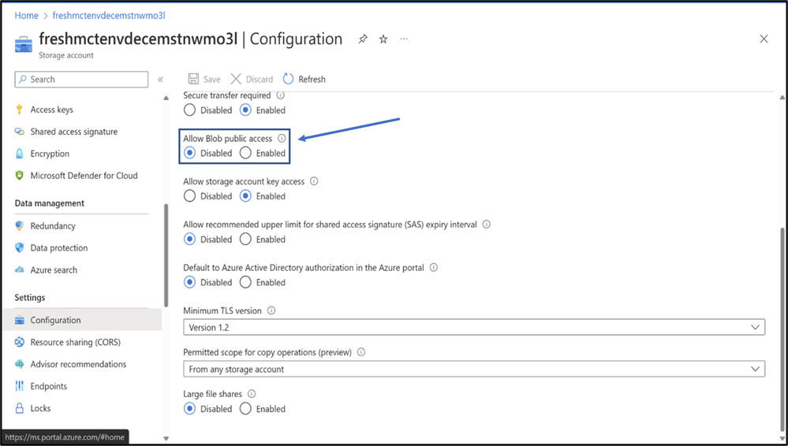Click info icon beside storage account key access
This screenshot has width=788, height=446.
point(314,181)
